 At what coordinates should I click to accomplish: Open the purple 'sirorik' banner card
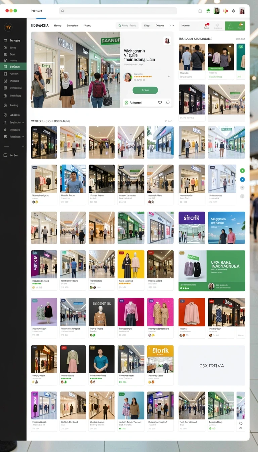coord(192,228)
